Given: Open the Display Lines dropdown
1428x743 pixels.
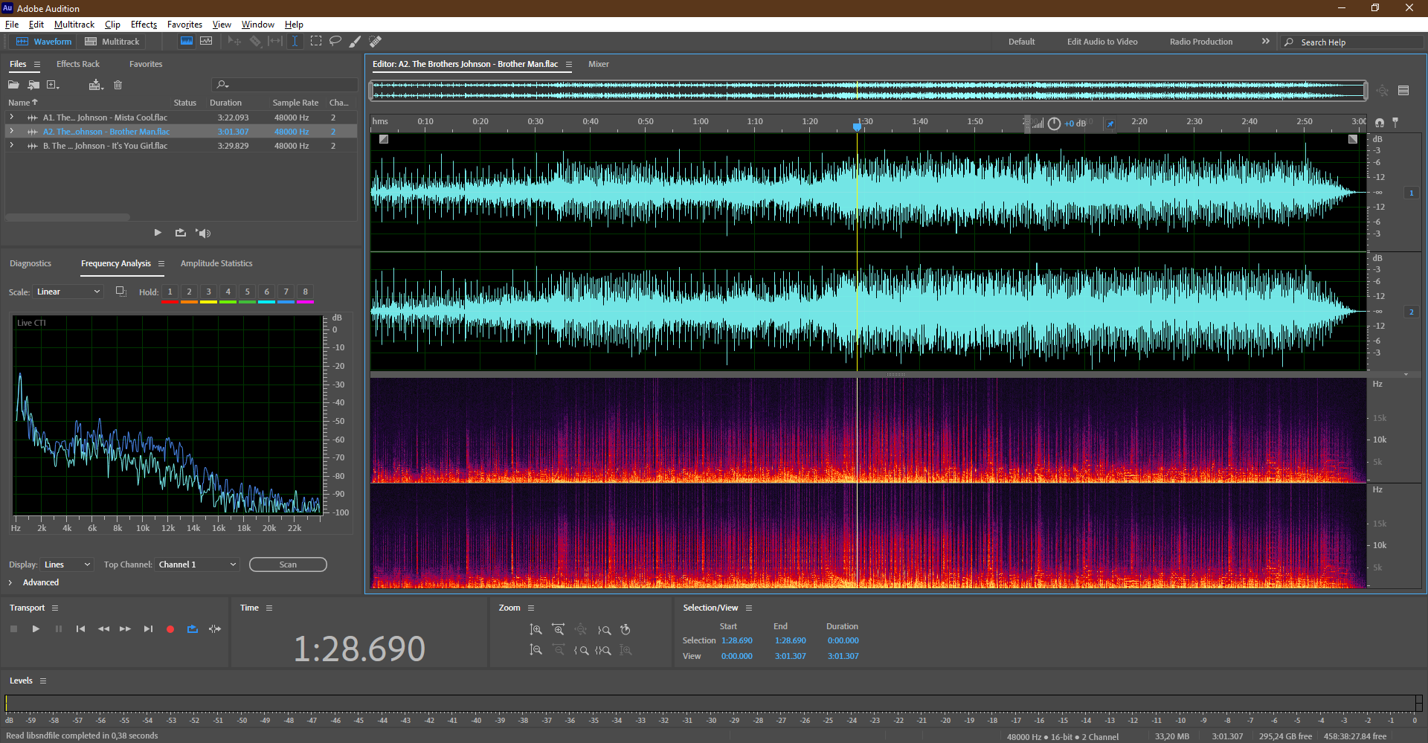Looking at the screenshot, I should point(67,565).
